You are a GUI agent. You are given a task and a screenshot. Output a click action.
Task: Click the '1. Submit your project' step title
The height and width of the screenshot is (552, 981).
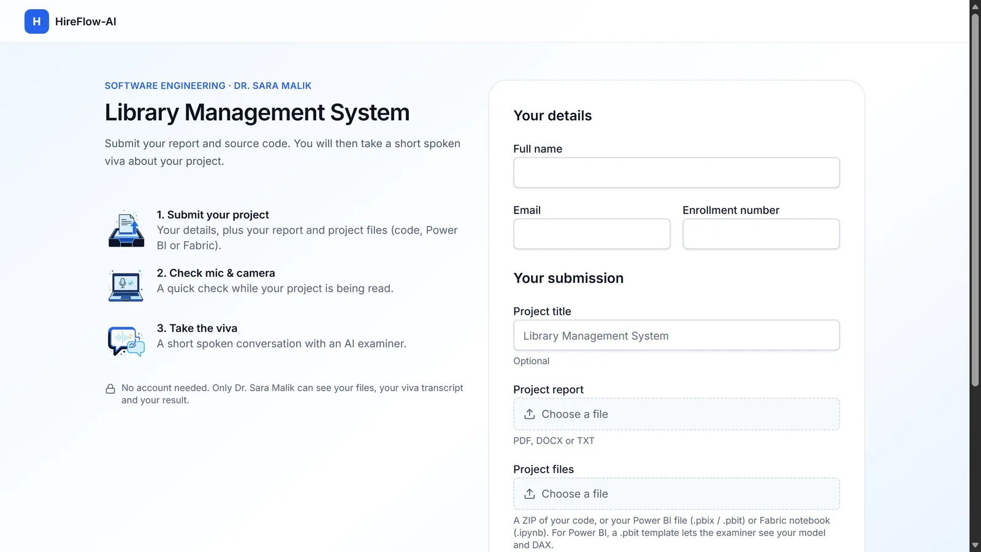[213, 215]
